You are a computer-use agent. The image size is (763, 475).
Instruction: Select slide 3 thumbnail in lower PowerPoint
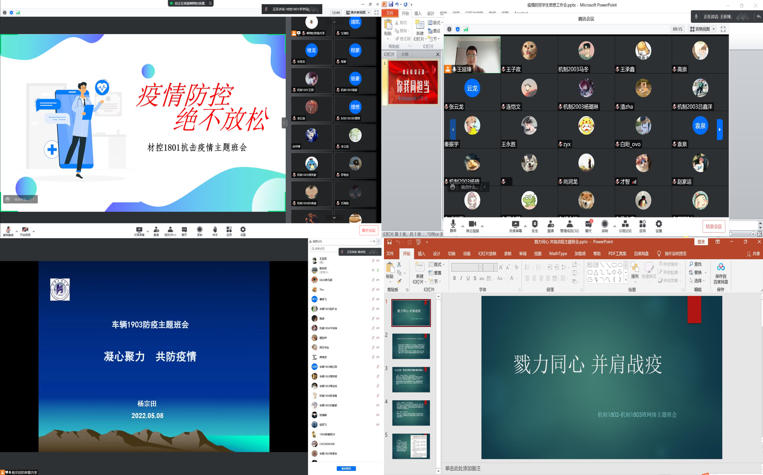(x=411, y=379)
